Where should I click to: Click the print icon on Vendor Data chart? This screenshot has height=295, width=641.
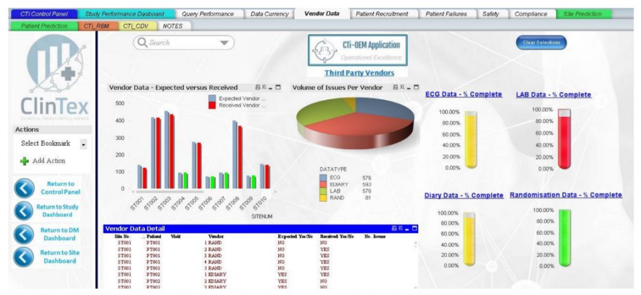point(257,87)
